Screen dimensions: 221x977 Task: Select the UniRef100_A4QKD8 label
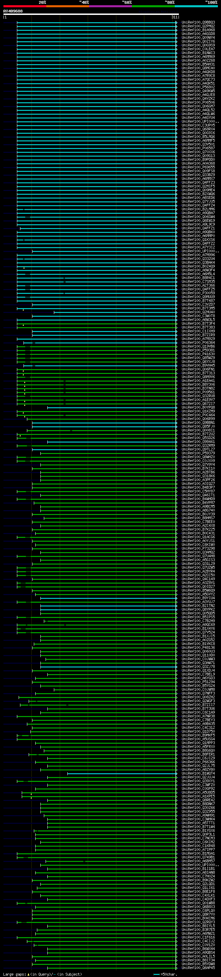(198, 72)
